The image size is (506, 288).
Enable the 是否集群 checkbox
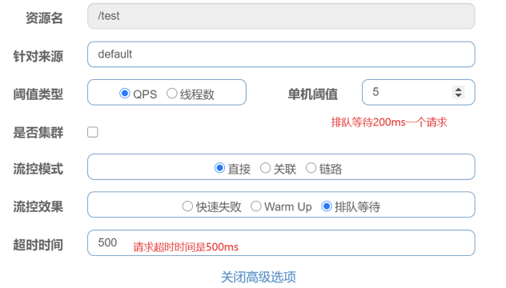(93, 132)
